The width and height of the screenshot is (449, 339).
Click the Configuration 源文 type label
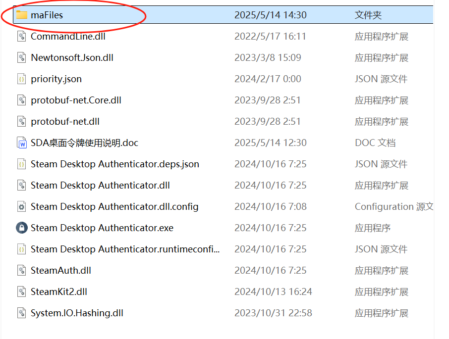(x=394, y=207)
